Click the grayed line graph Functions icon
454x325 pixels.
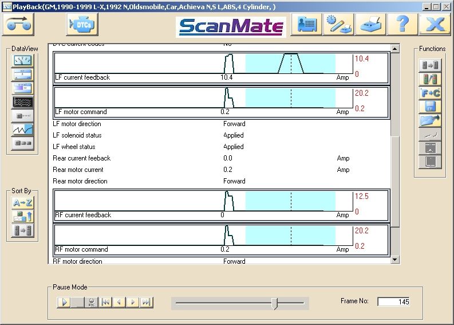430,134
